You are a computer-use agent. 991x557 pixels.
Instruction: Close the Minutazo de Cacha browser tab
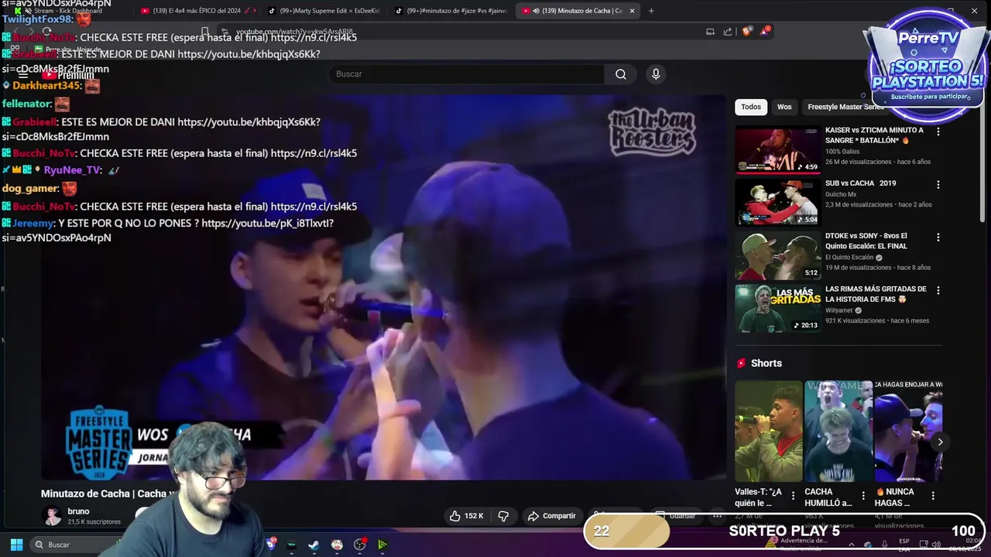pyautogui.click(x=632, y=11)
